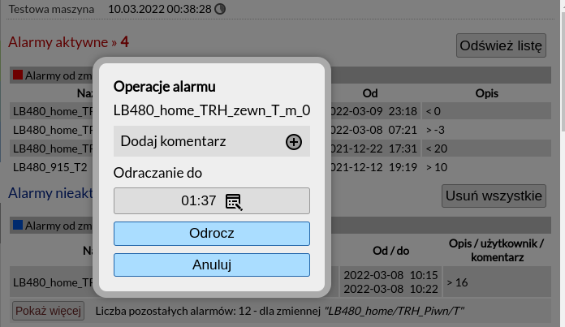Click the Pokaż więcej button

[48, 311]
